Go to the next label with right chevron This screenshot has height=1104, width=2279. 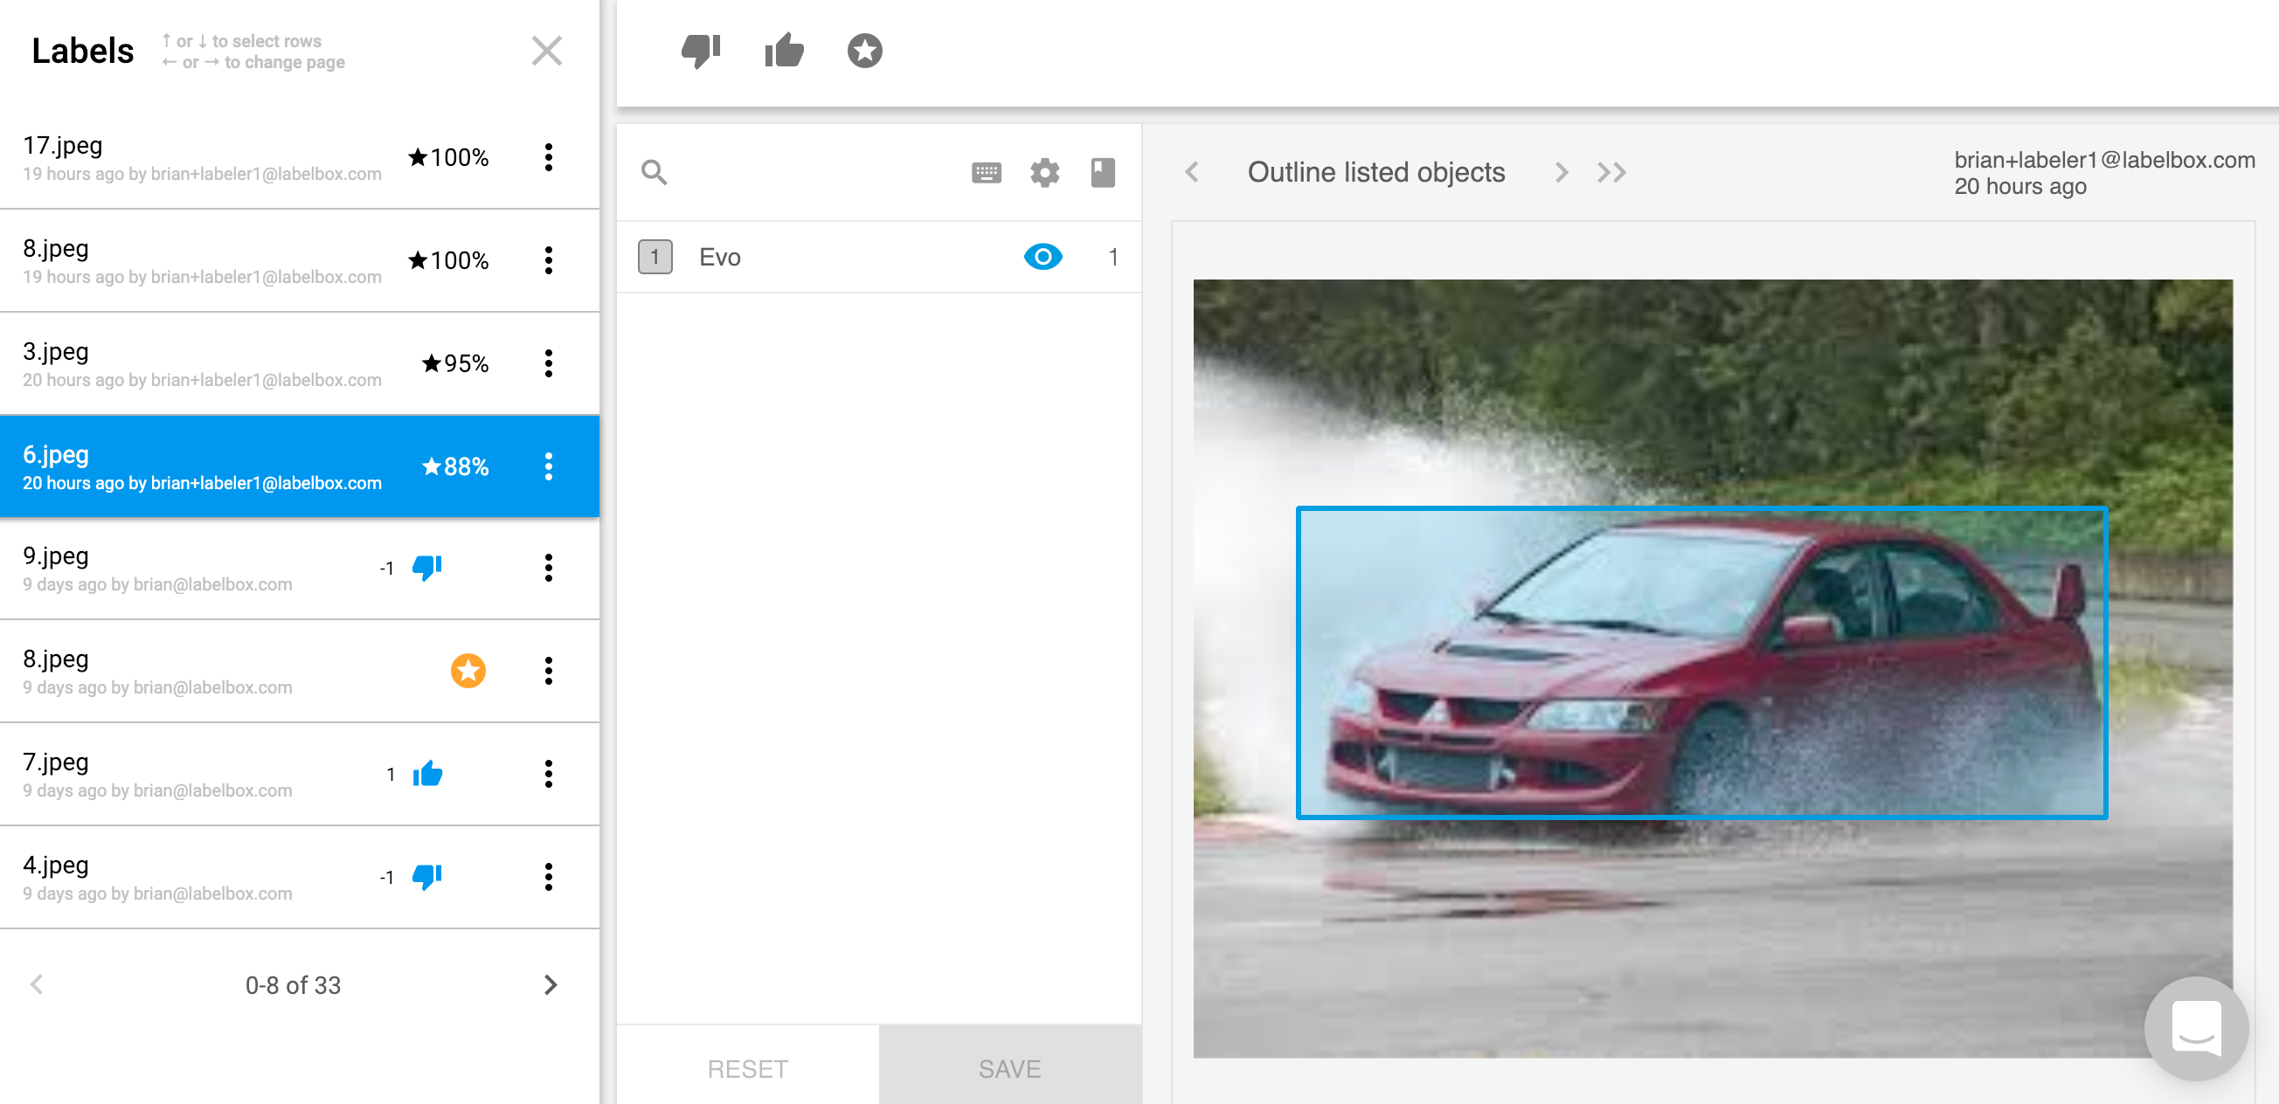[x=1562, y=171]
